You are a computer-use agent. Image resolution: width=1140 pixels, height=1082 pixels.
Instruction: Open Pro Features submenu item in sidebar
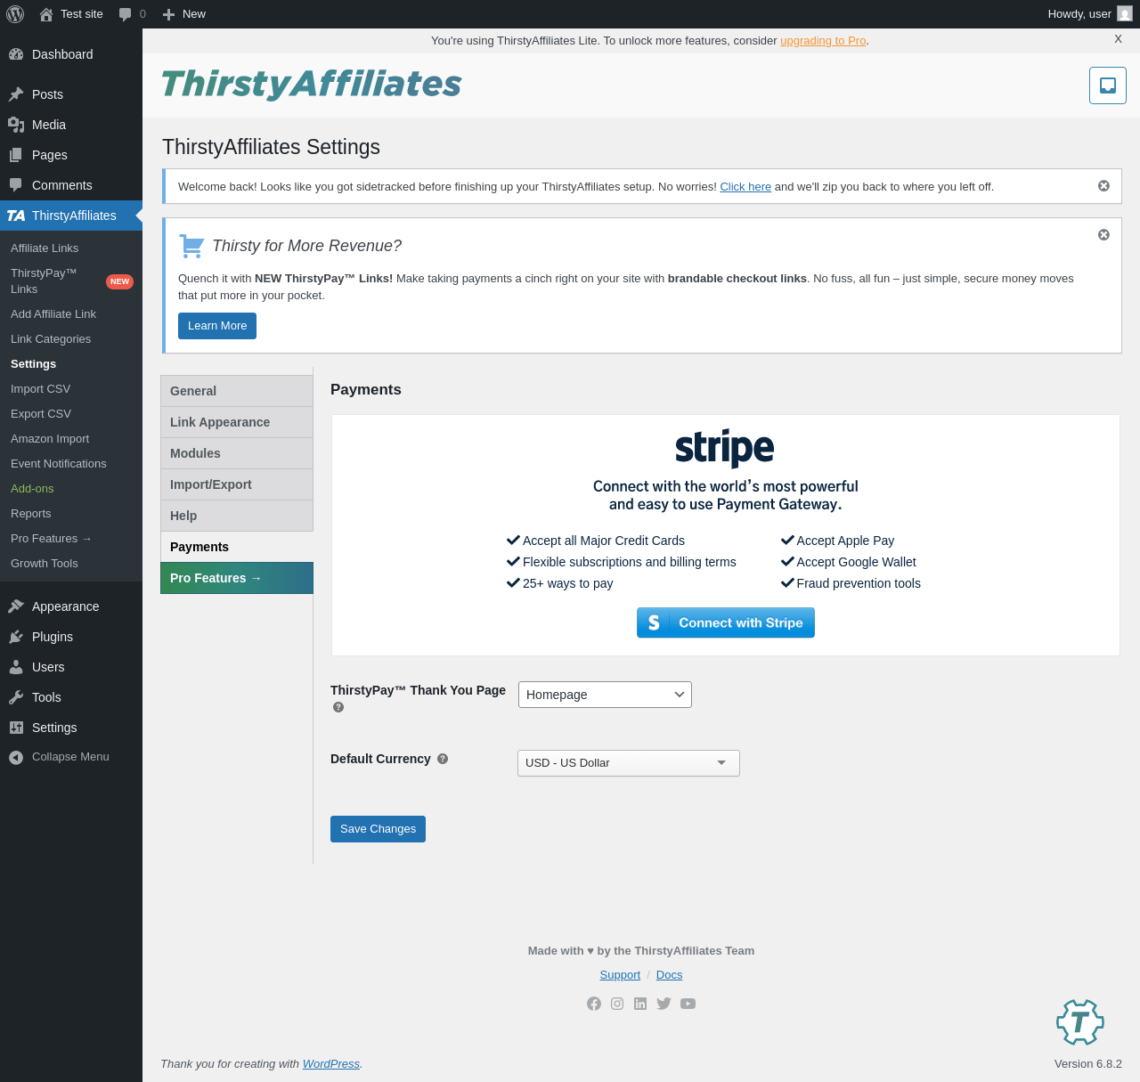pos(71,539)
